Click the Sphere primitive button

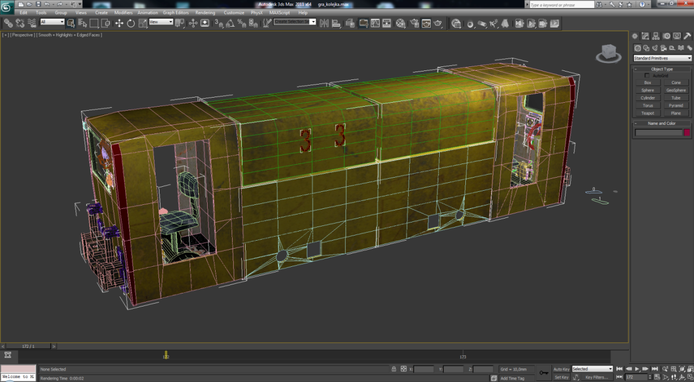(x=647, y=90)
